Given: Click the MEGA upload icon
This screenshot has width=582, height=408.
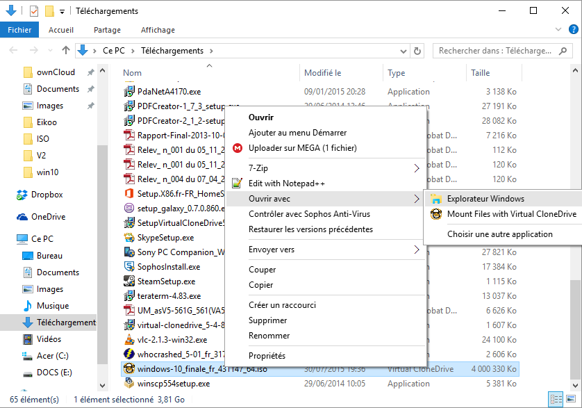Looking at the screenshot, I should [238, 148].
